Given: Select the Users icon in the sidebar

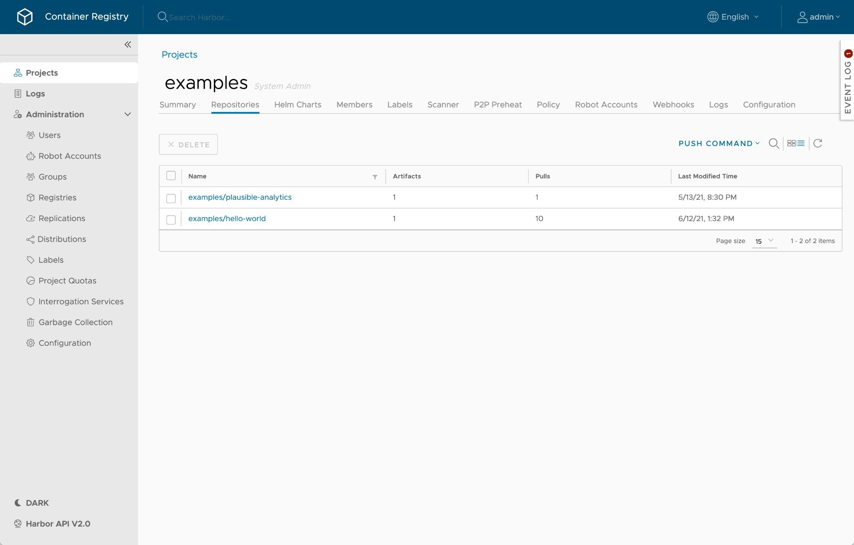Looking at the screenshot, I should tap(31, 135).
